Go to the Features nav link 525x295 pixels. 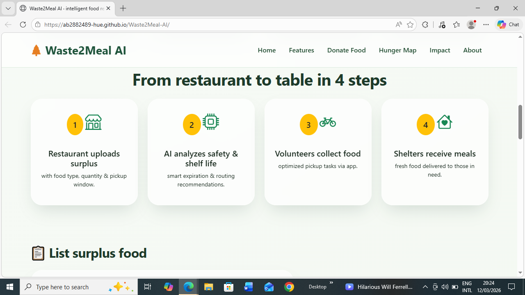301,50
